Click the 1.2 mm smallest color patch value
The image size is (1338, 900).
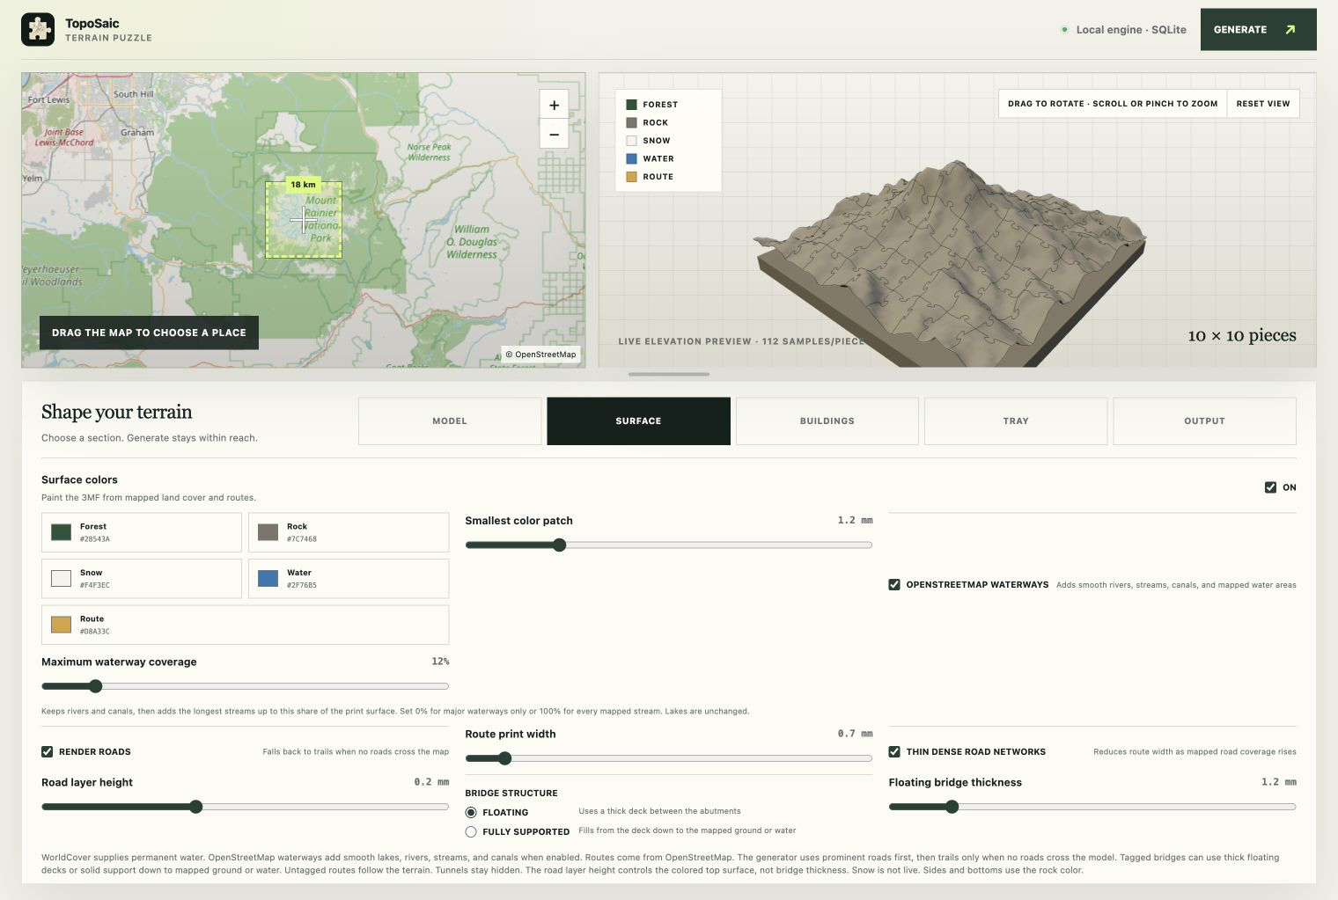click(855, 521)
